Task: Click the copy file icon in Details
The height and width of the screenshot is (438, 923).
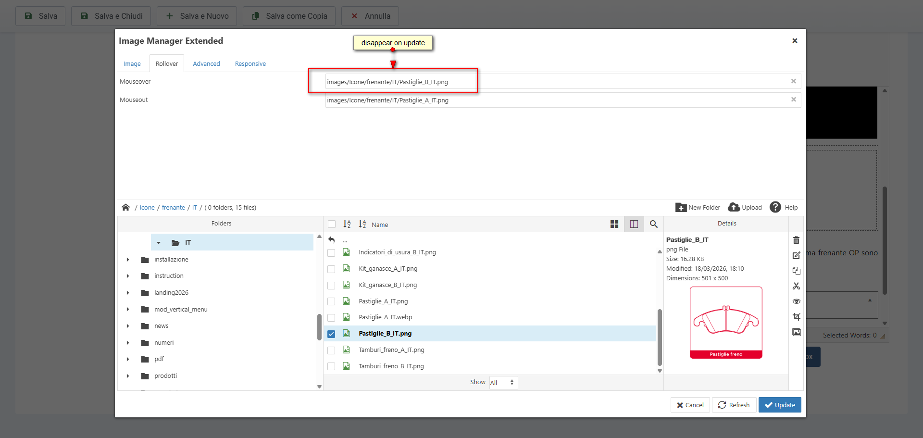Action: coord(796,271)
